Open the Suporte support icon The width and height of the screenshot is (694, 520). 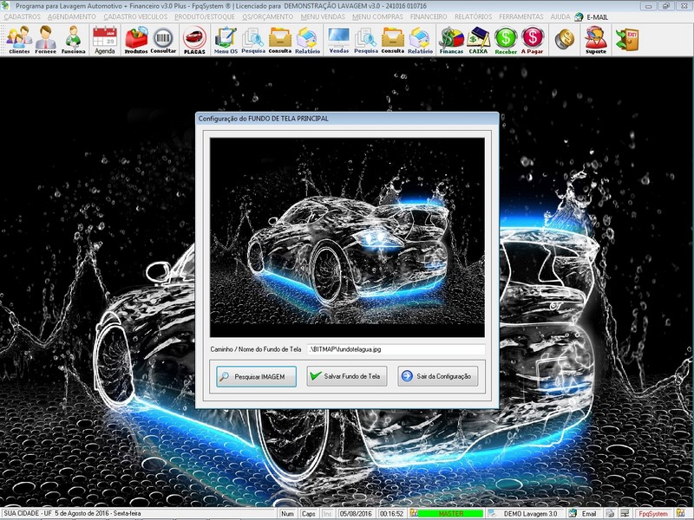tap(596, 40)
